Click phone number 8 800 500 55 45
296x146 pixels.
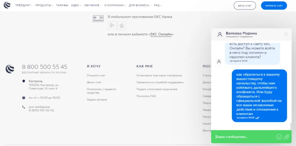[44, 67]
